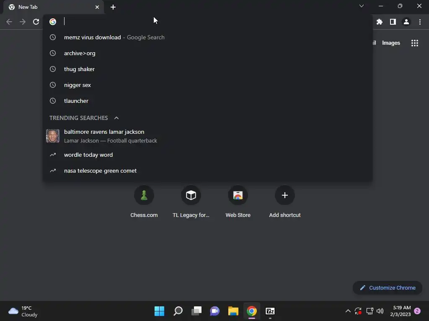Close the New Tab tab
Image resolution: width=429 pixels, height=321 pixels.
coord(97,7)
